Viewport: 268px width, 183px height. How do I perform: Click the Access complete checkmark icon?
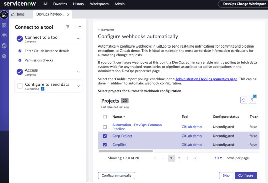20,72
